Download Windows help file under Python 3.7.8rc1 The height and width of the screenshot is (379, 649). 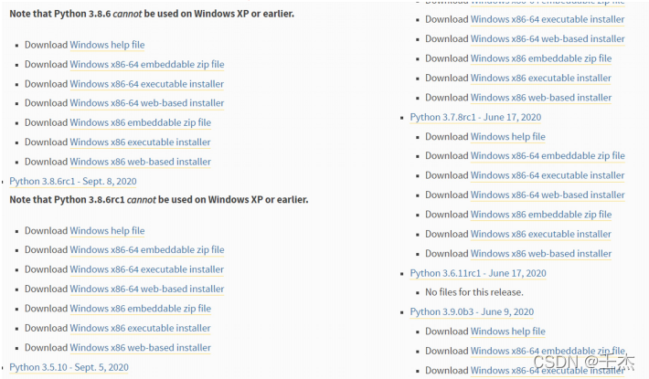[x=507, y=137]
